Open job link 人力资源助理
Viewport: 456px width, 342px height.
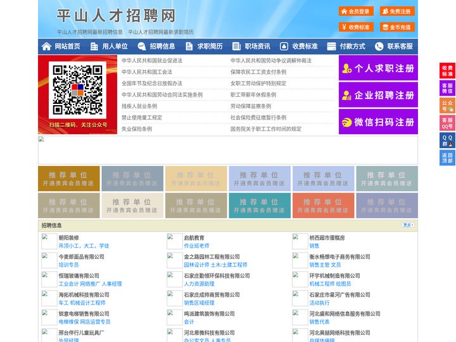coord(199,284)
